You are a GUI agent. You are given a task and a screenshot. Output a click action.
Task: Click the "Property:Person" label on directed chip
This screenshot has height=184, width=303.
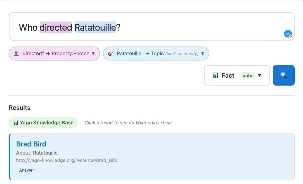tap(70, 54)
